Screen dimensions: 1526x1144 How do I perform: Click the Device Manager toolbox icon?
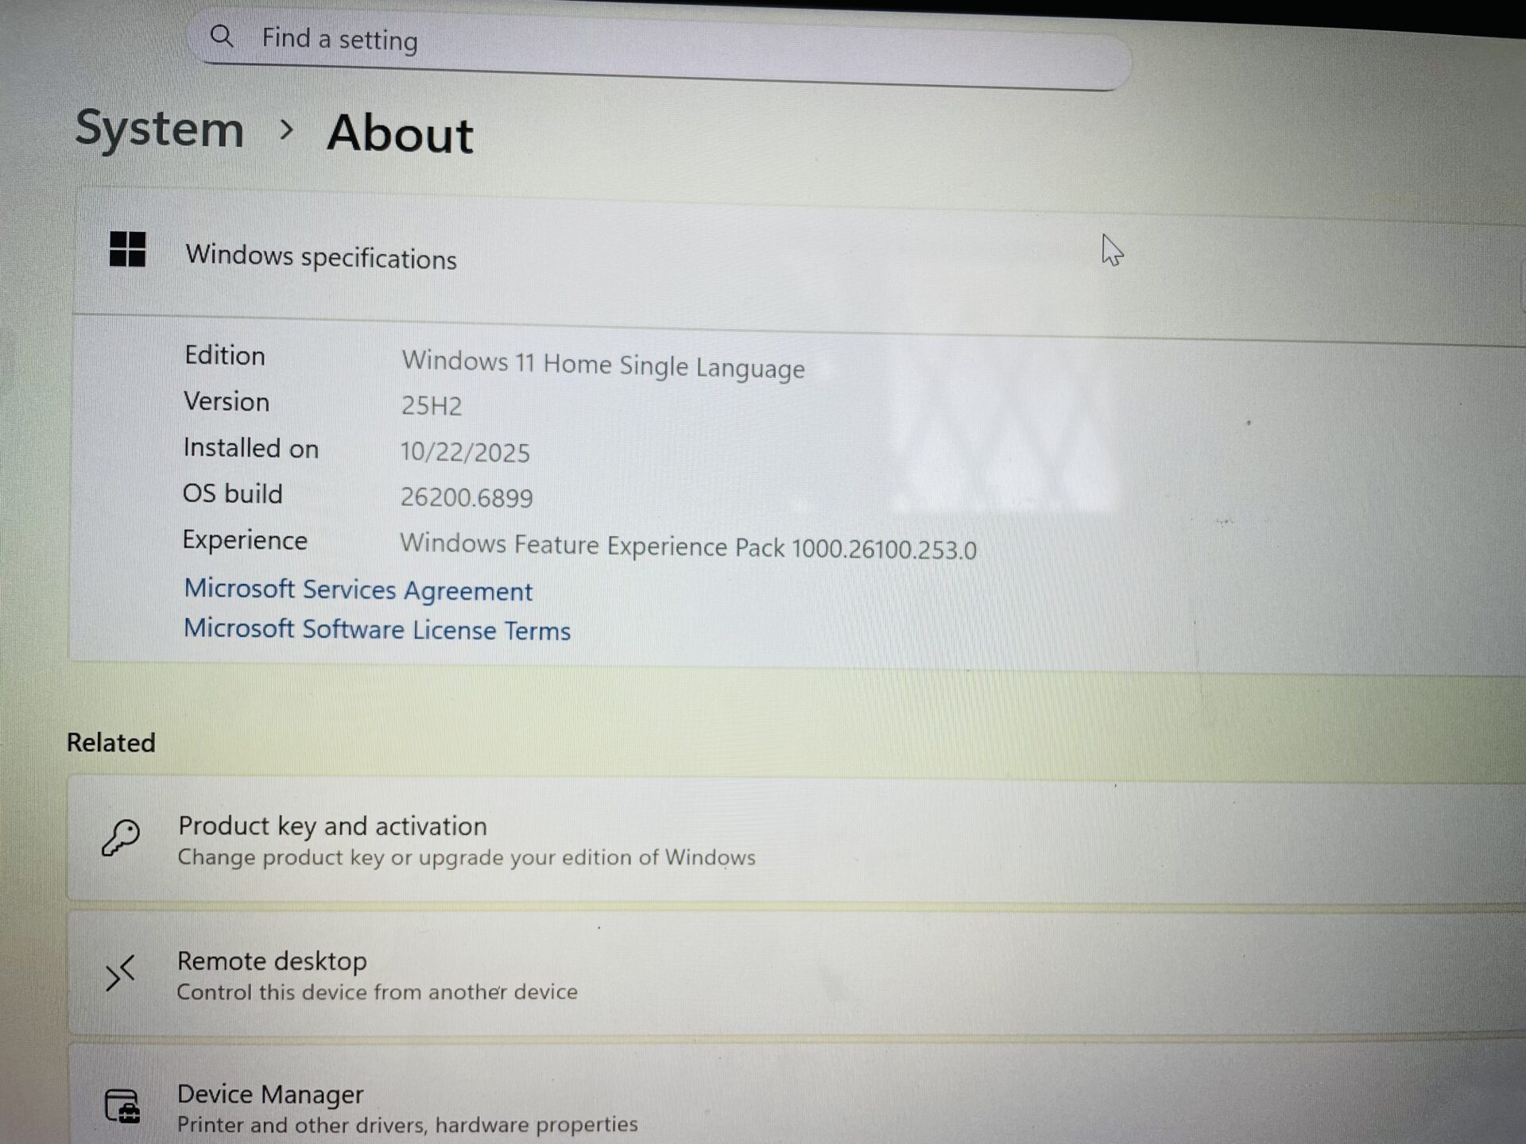122,1106
